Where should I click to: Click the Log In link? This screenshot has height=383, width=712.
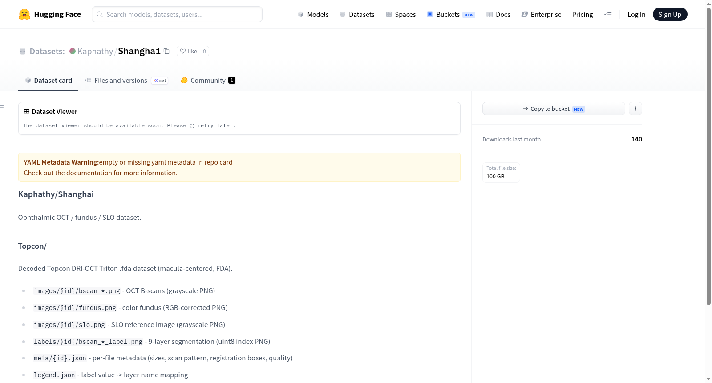coord(636,14)
